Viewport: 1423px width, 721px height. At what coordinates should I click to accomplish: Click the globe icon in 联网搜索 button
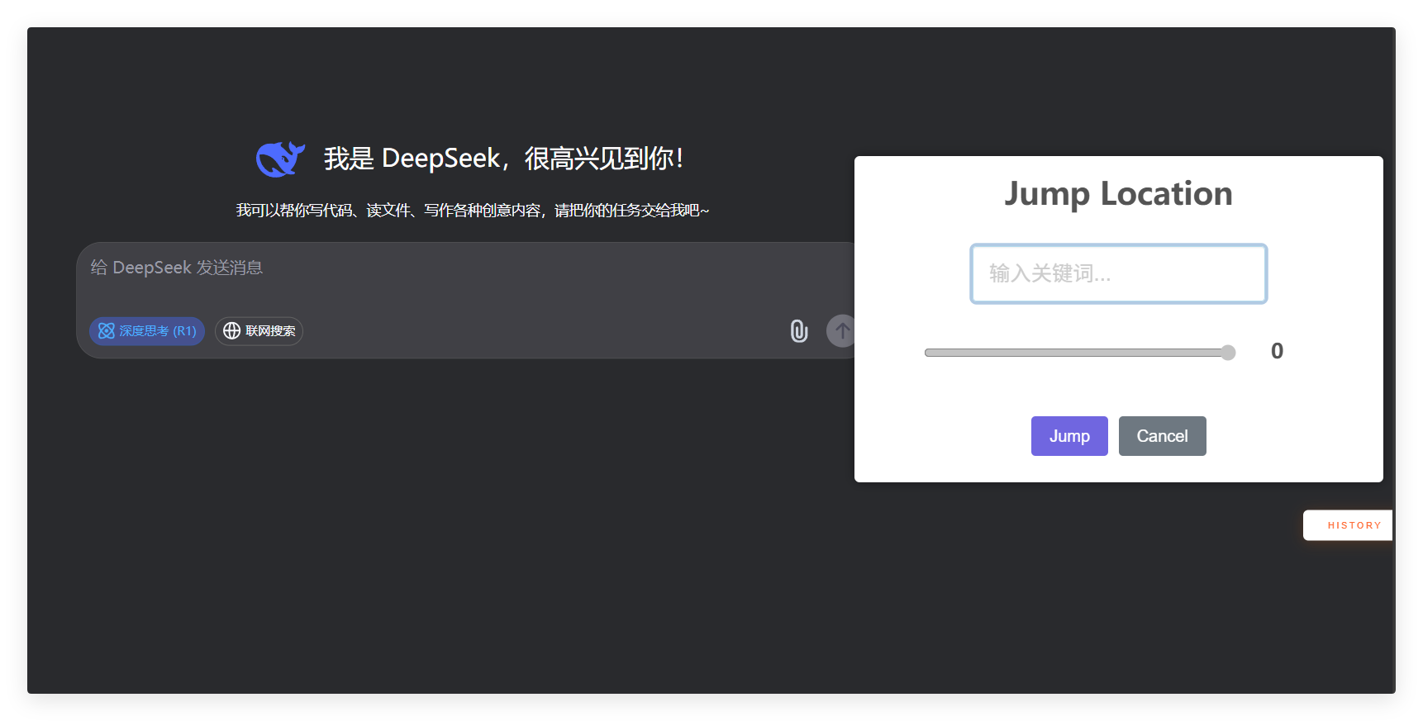click(x=232, y=331)
